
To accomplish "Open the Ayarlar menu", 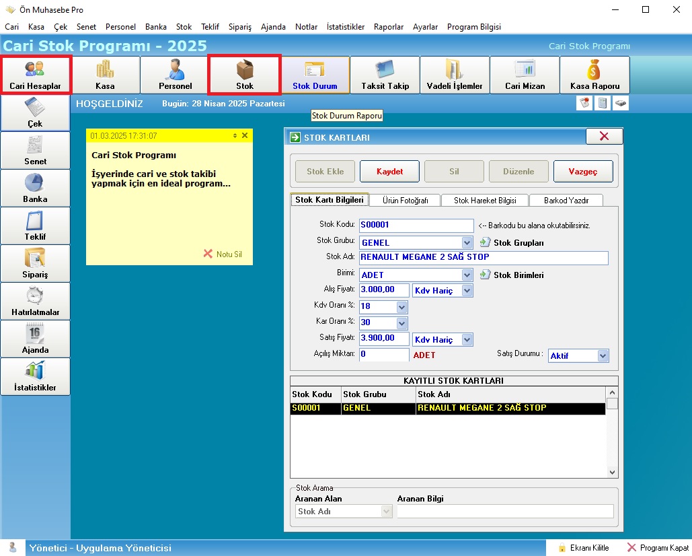I will click(x=425, y=27).
